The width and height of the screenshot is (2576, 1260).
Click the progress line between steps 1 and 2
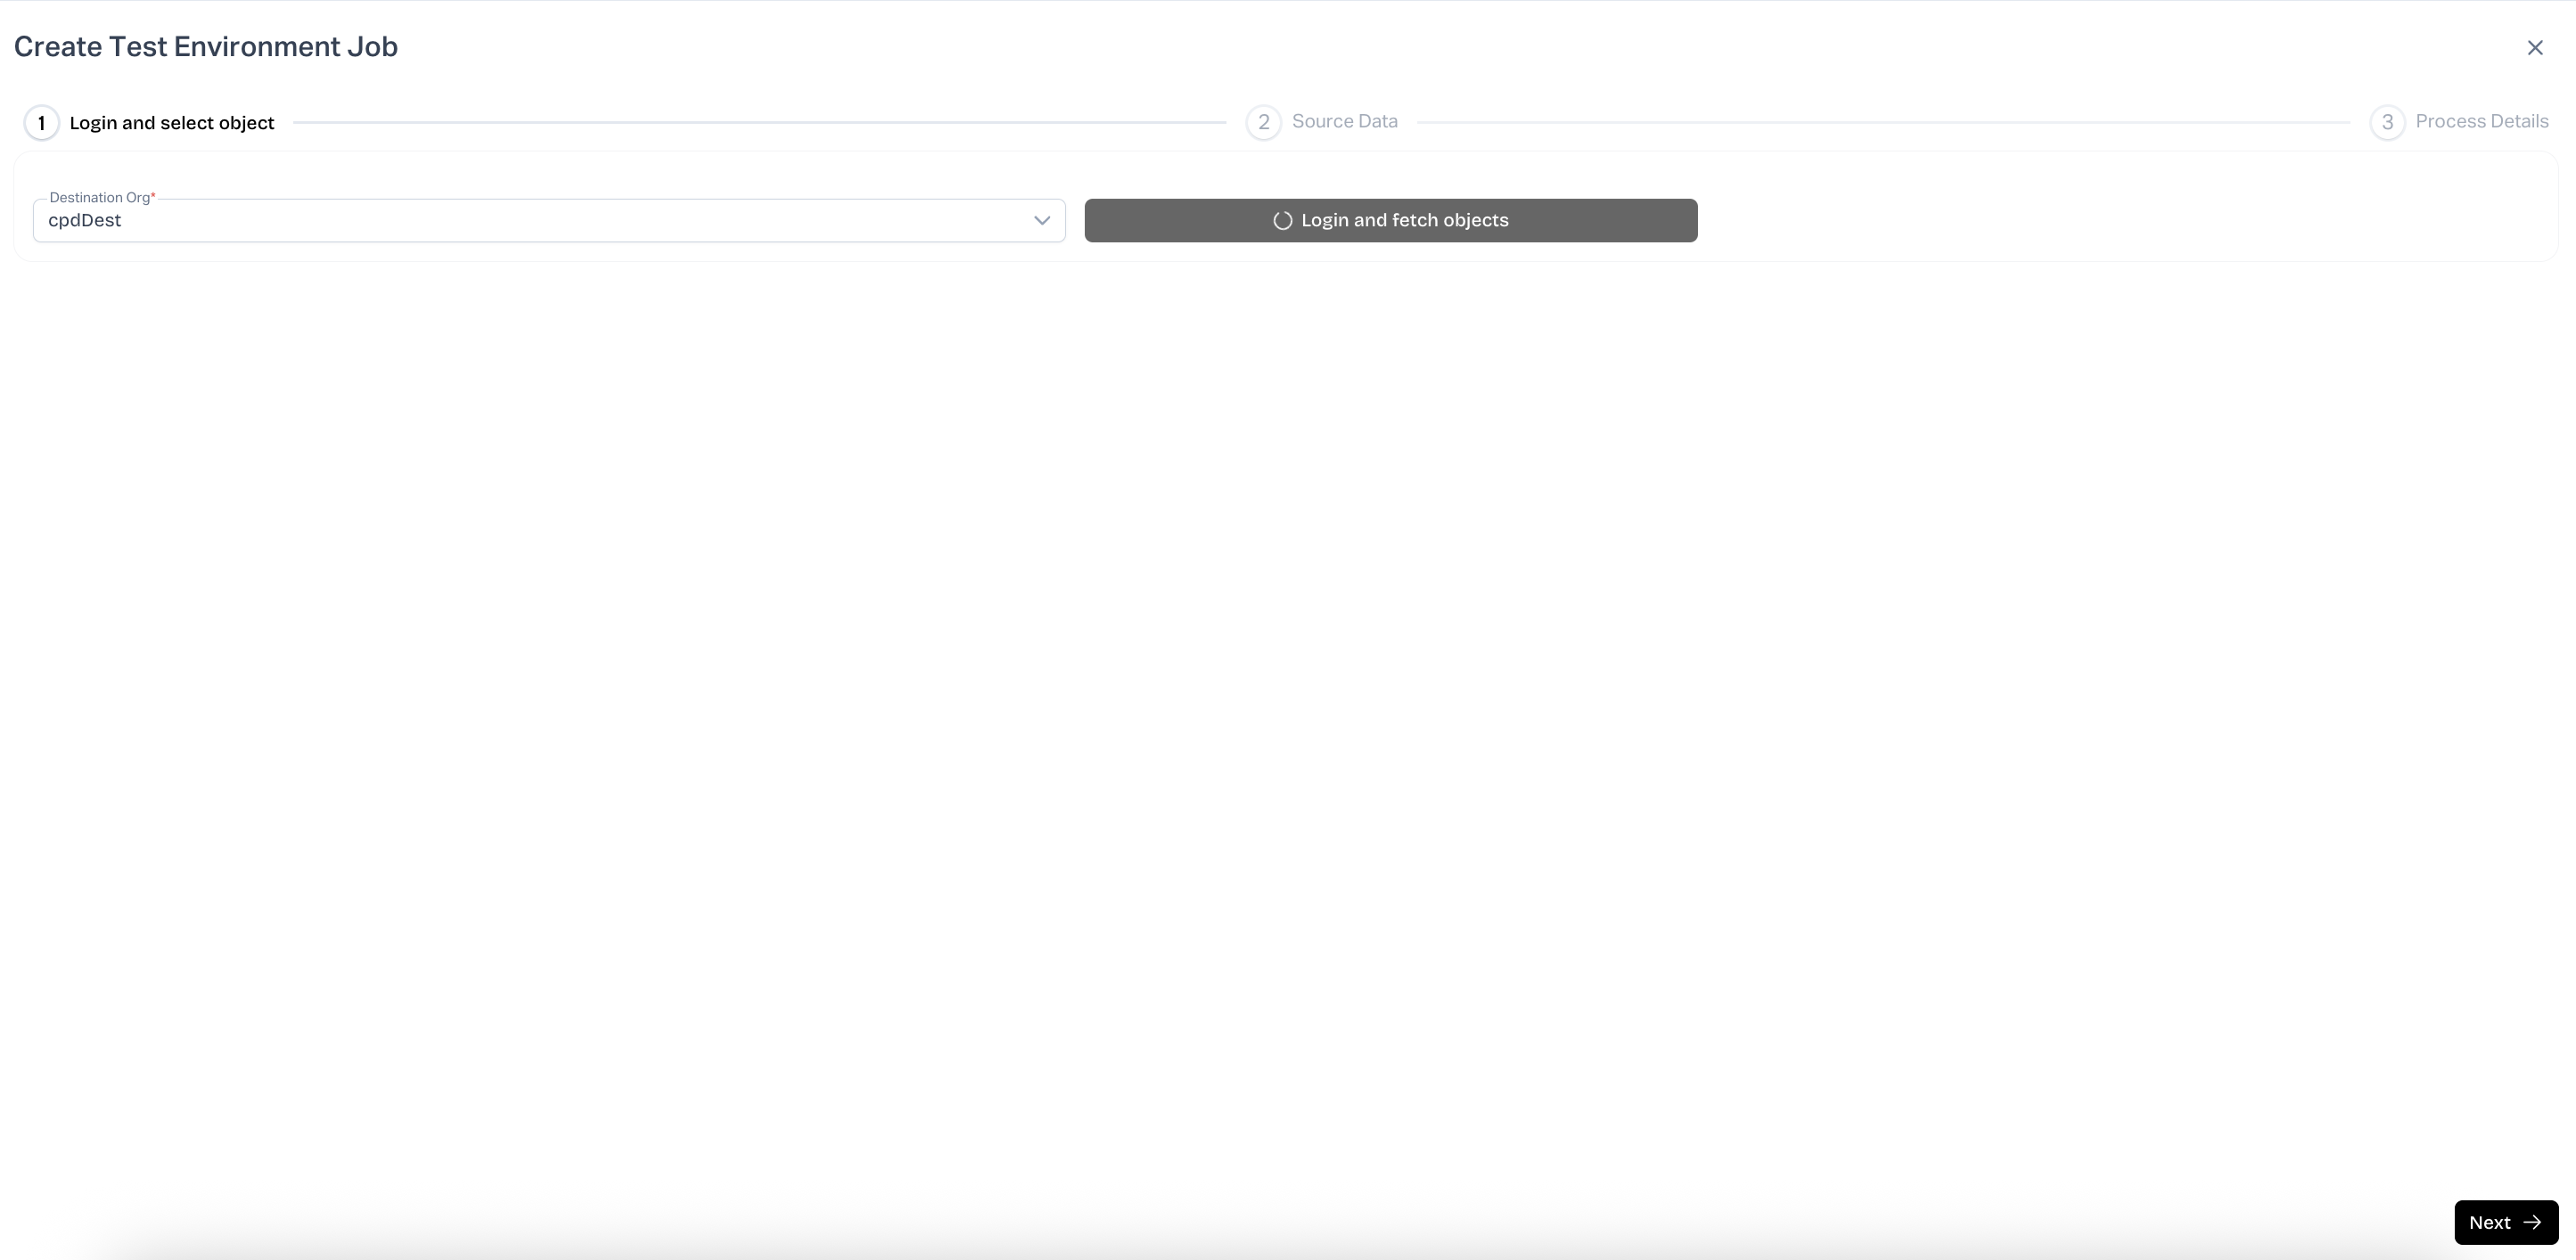pyautogui.click(x=760, y=122)
